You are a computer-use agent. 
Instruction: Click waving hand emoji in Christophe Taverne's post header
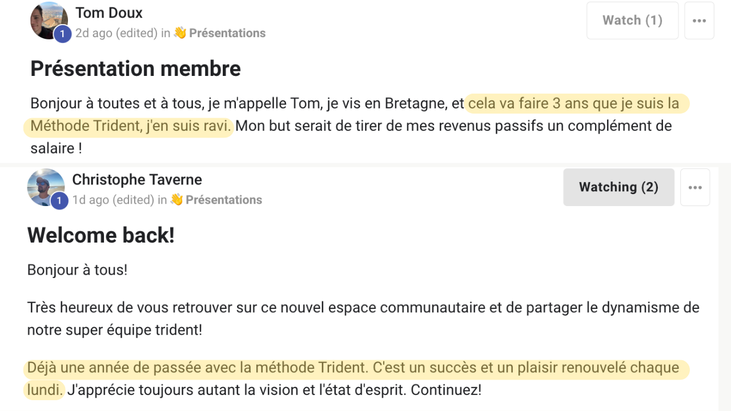(176, 200)
